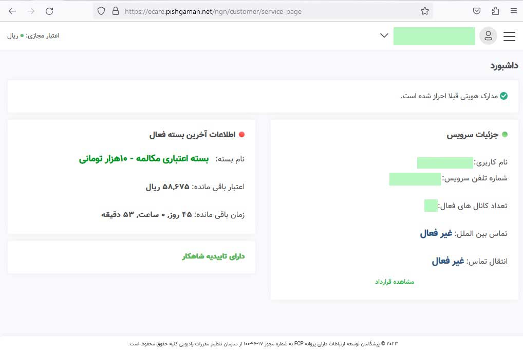Click the اعتبار مجازی balance indicator
The width and height of the screenshot is (523, 350).
coord(33,35)
